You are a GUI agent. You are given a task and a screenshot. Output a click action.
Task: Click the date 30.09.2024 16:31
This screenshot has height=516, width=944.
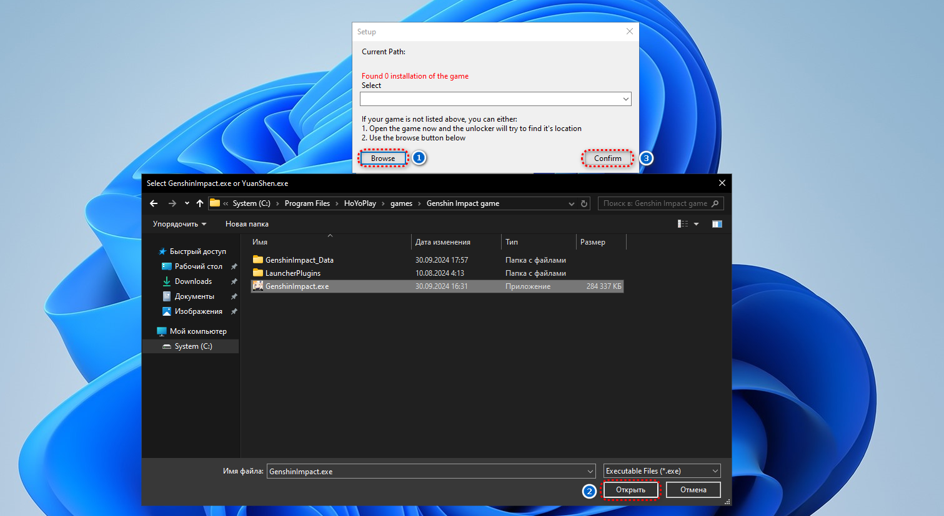coord(442,286)
